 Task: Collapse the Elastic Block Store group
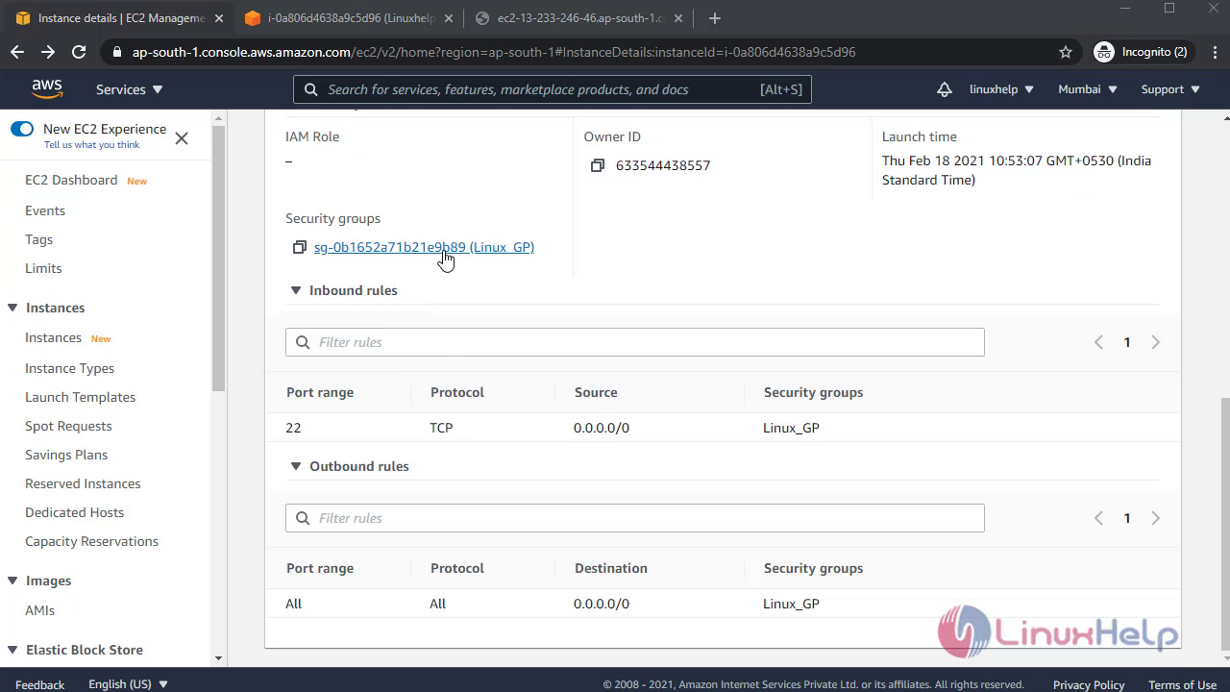coord(12,650)
